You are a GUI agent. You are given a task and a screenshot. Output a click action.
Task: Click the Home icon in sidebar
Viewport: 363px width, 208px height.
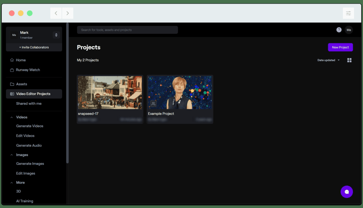[12, 60]
